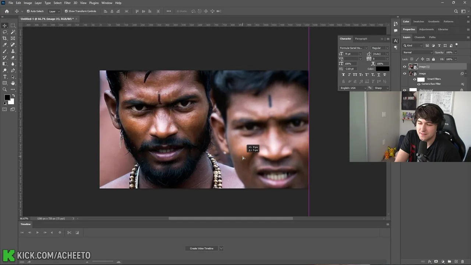Image resolution: width=471 pixels, height=265 pixels.
Task: Select the Blur tool
Action: coord(13,64)
